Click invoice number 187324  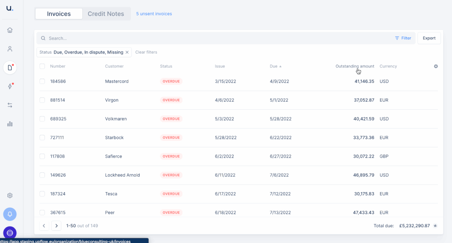coord(58,194)
